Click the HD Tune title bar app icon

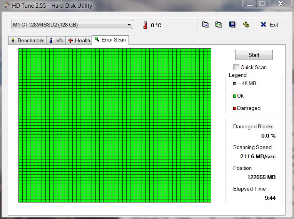[6, 5]
